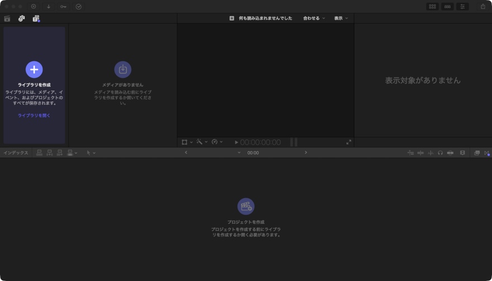492x281 pixels.
Task: Open the Titles and Generators sidebar
Action: [x=36, y=18]
